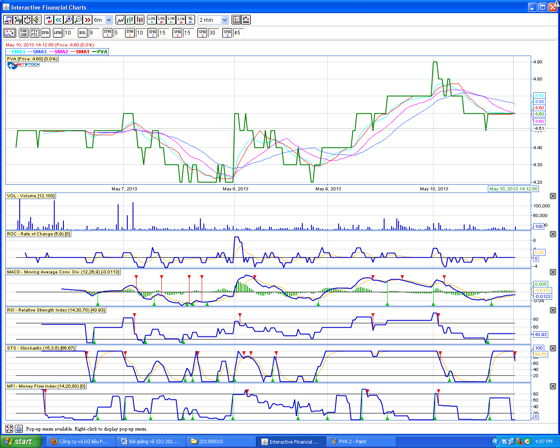Click the red double-right scroll forward arrows
This screenshot has height=448, width=560.
[x=87, y=20]
